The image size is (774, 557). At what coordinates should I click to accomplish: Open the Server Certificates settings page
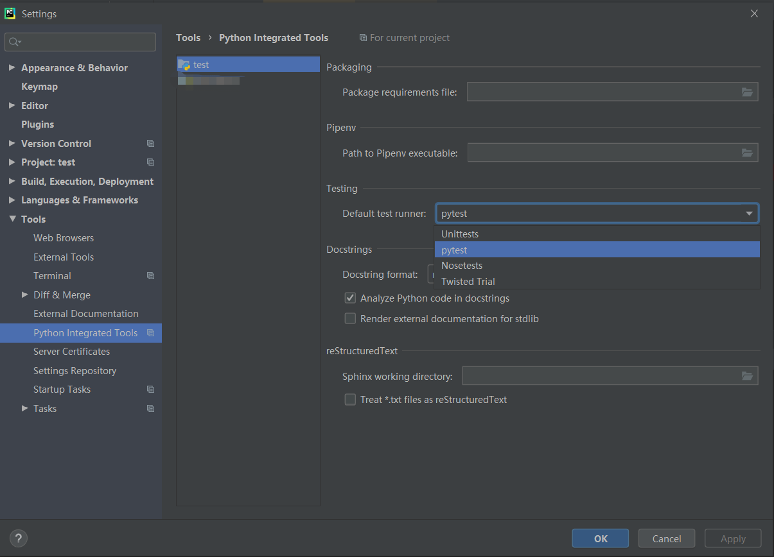click(71, 352)
